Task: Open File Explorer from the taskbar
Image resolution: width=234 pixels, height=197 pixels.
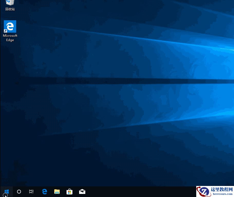Action: (57, 192)
